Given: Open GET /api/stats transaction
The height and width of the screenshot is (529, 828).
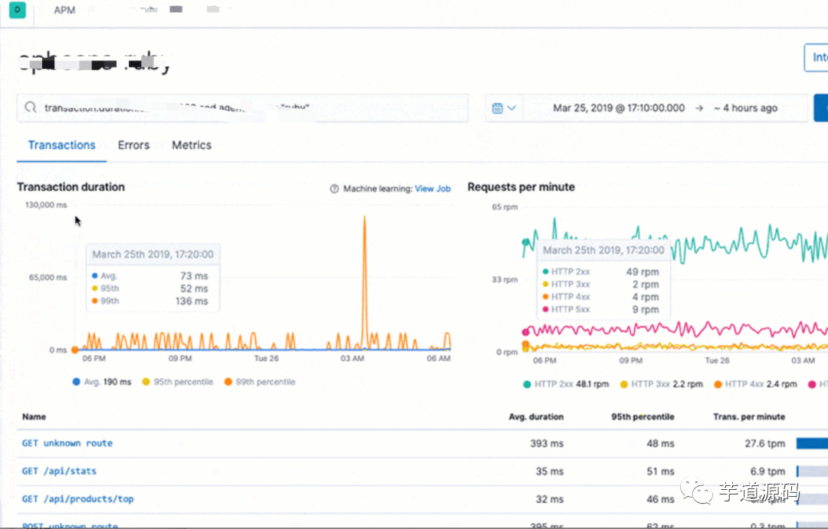Looking at the screenshot, I should [59, 471].
